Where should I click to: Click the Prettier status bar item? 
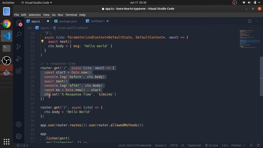[x=238, y=145]
